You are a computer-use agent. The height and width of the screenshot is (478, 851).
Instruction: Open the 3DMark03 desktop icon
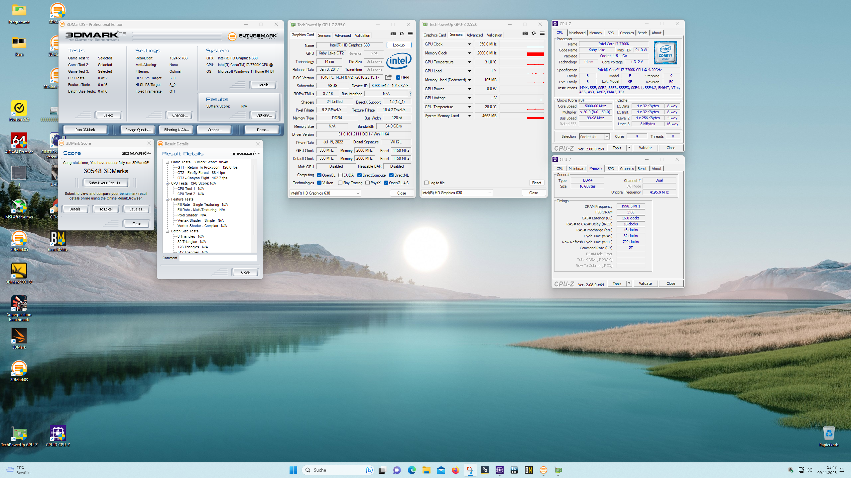(x=19, y=371)
